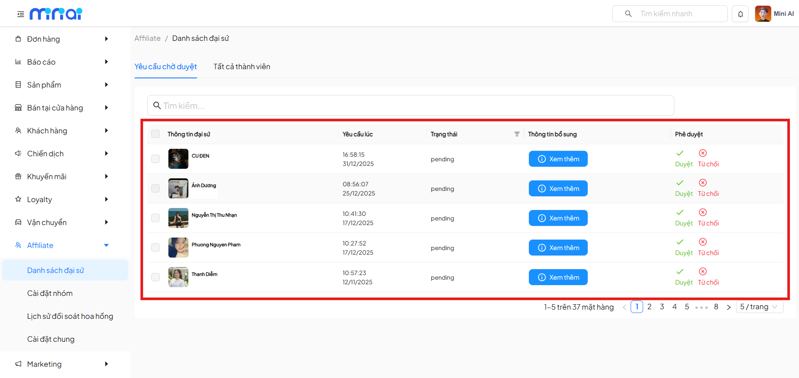The image size is (799, 378).
Task: Click the next page arrow in pagination
Action: point(729,307)
